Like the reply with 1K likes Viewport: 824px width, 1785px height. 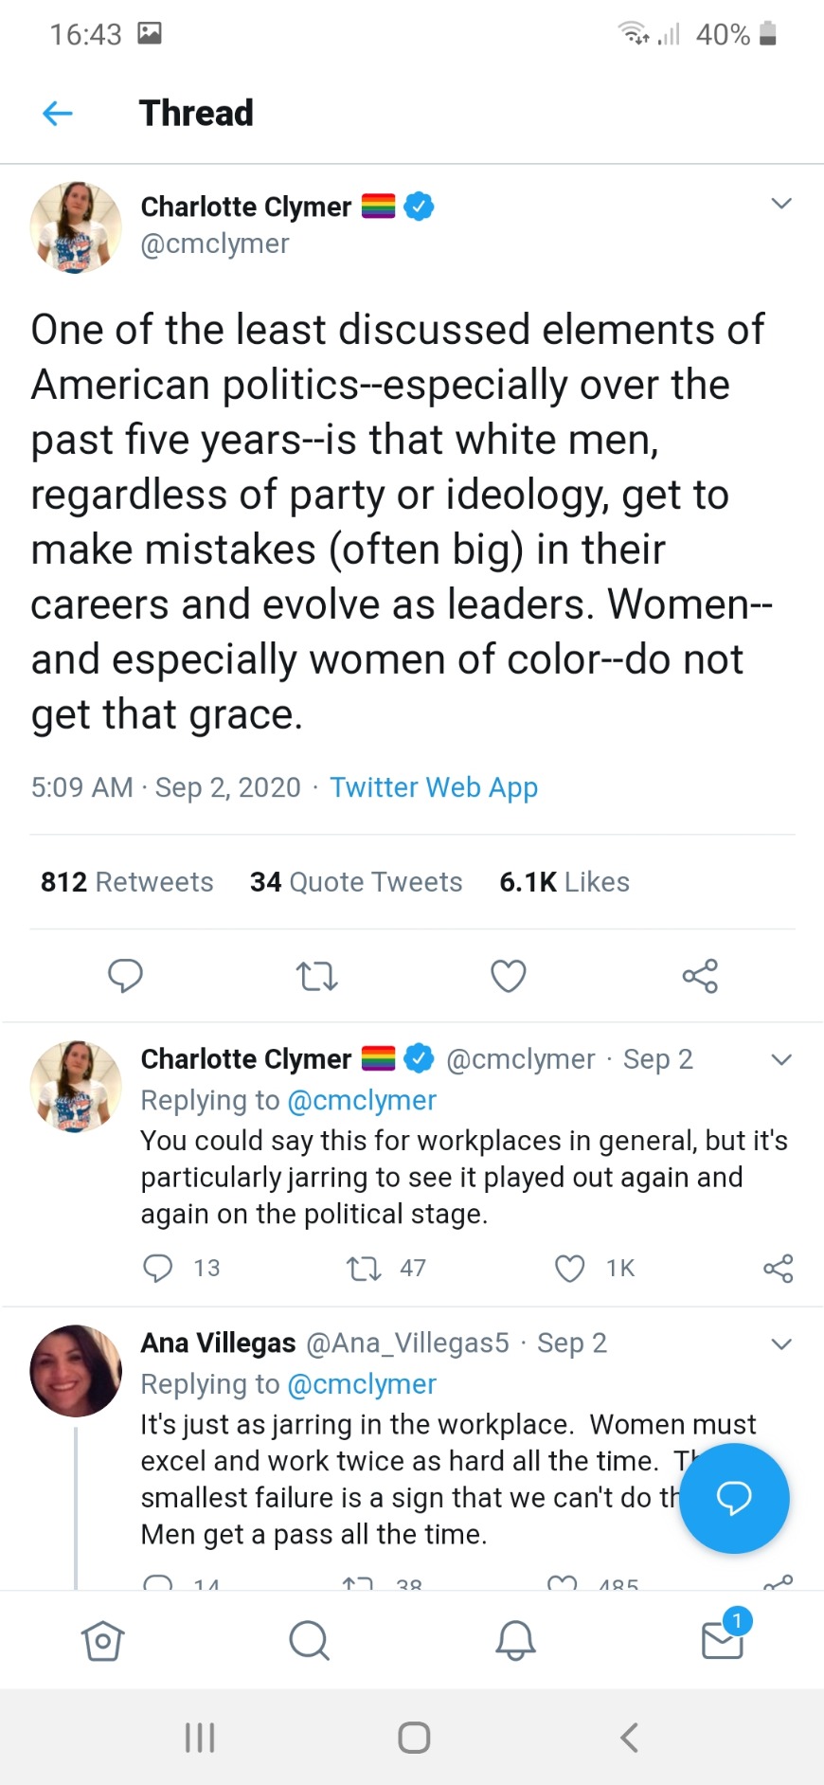tap(569, 1268)
